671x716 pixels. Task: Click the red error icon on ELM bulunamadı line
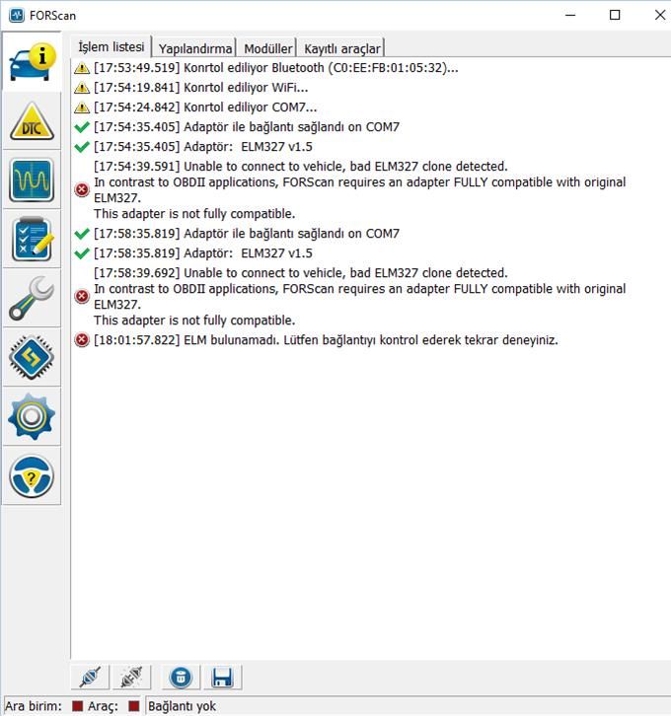[x=82, y=339]
